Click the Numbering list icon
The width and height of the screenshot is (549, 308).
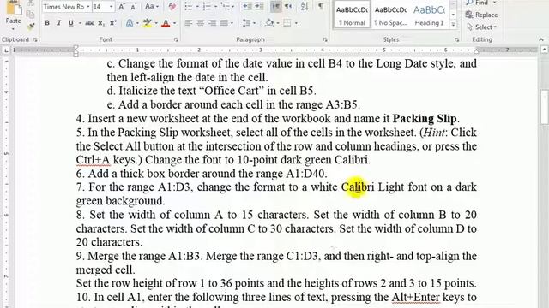tap(207, 7)
